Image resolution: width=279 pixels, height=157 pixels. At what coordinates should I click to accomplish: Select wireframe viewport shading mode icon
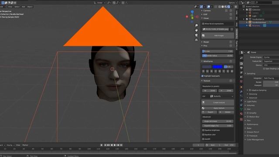pos(220,7)
